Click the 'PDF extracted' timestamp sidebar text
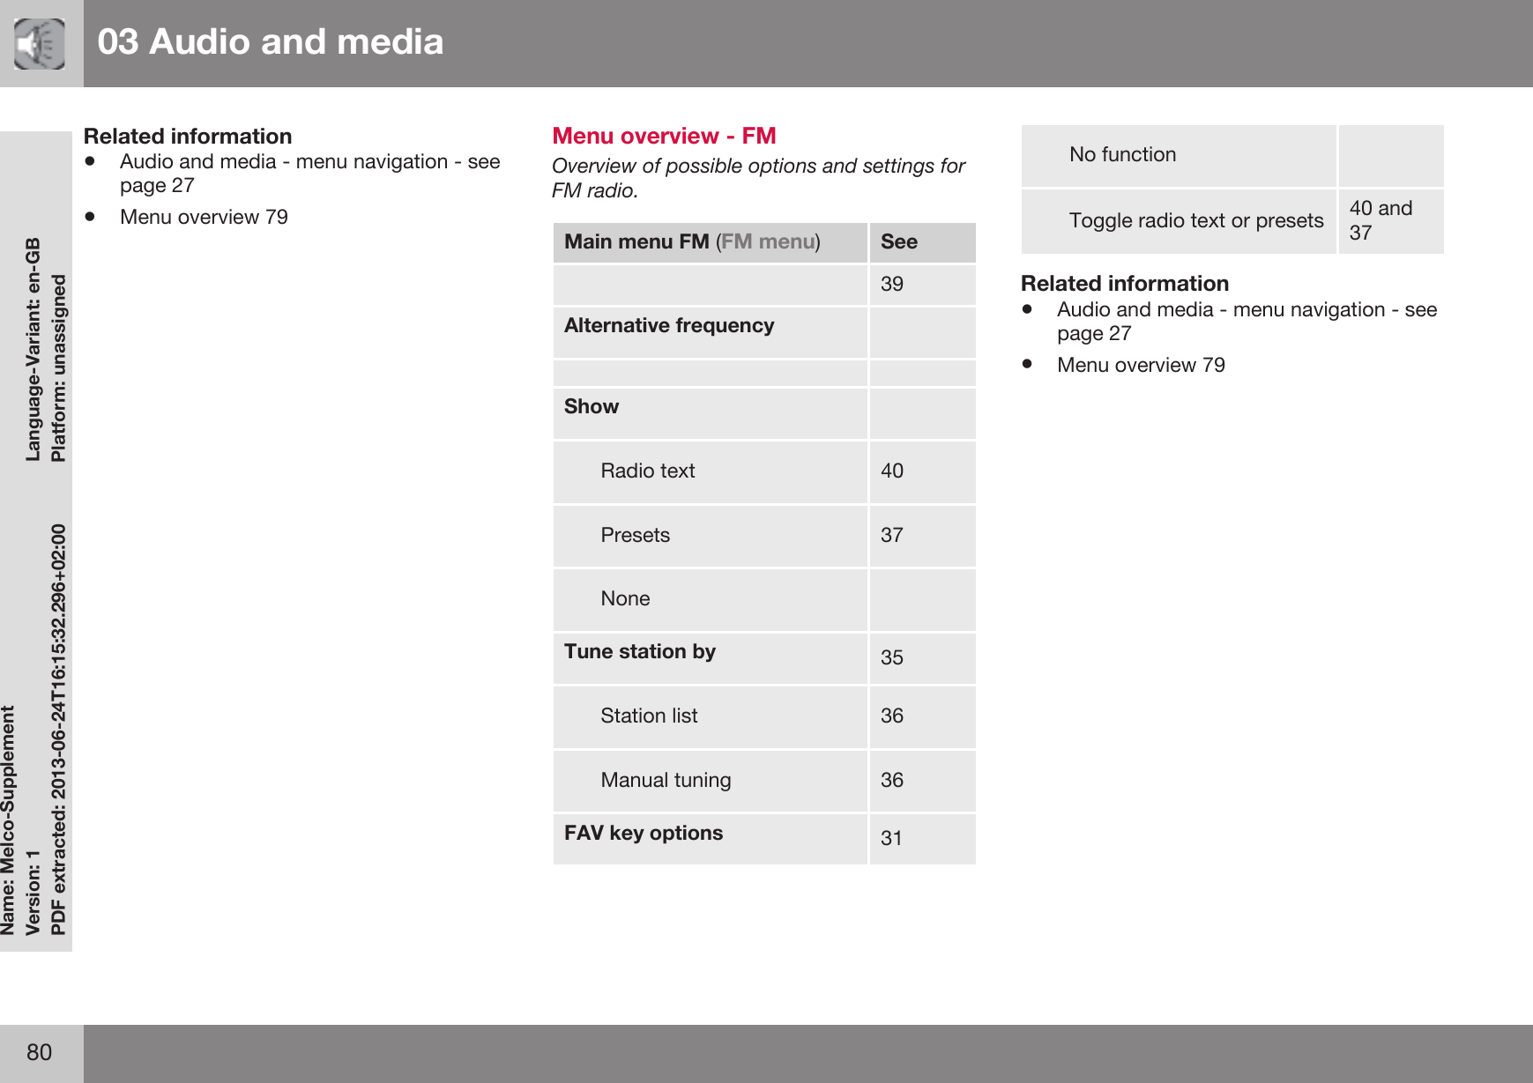This screenshot has height=1083, width=1533. click(x=58, y=730)
